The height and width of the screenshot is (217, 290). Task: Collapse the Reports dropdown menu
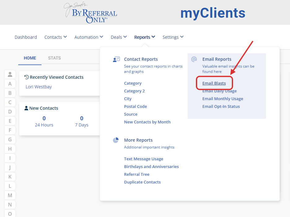click(x=145, y=37)
